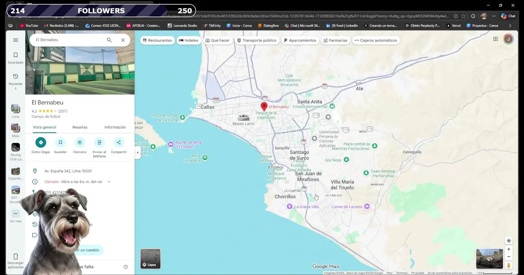Open the Street View preview thumbnail
The height and width of the screenshot is (275, 524).
coord(489,259)
